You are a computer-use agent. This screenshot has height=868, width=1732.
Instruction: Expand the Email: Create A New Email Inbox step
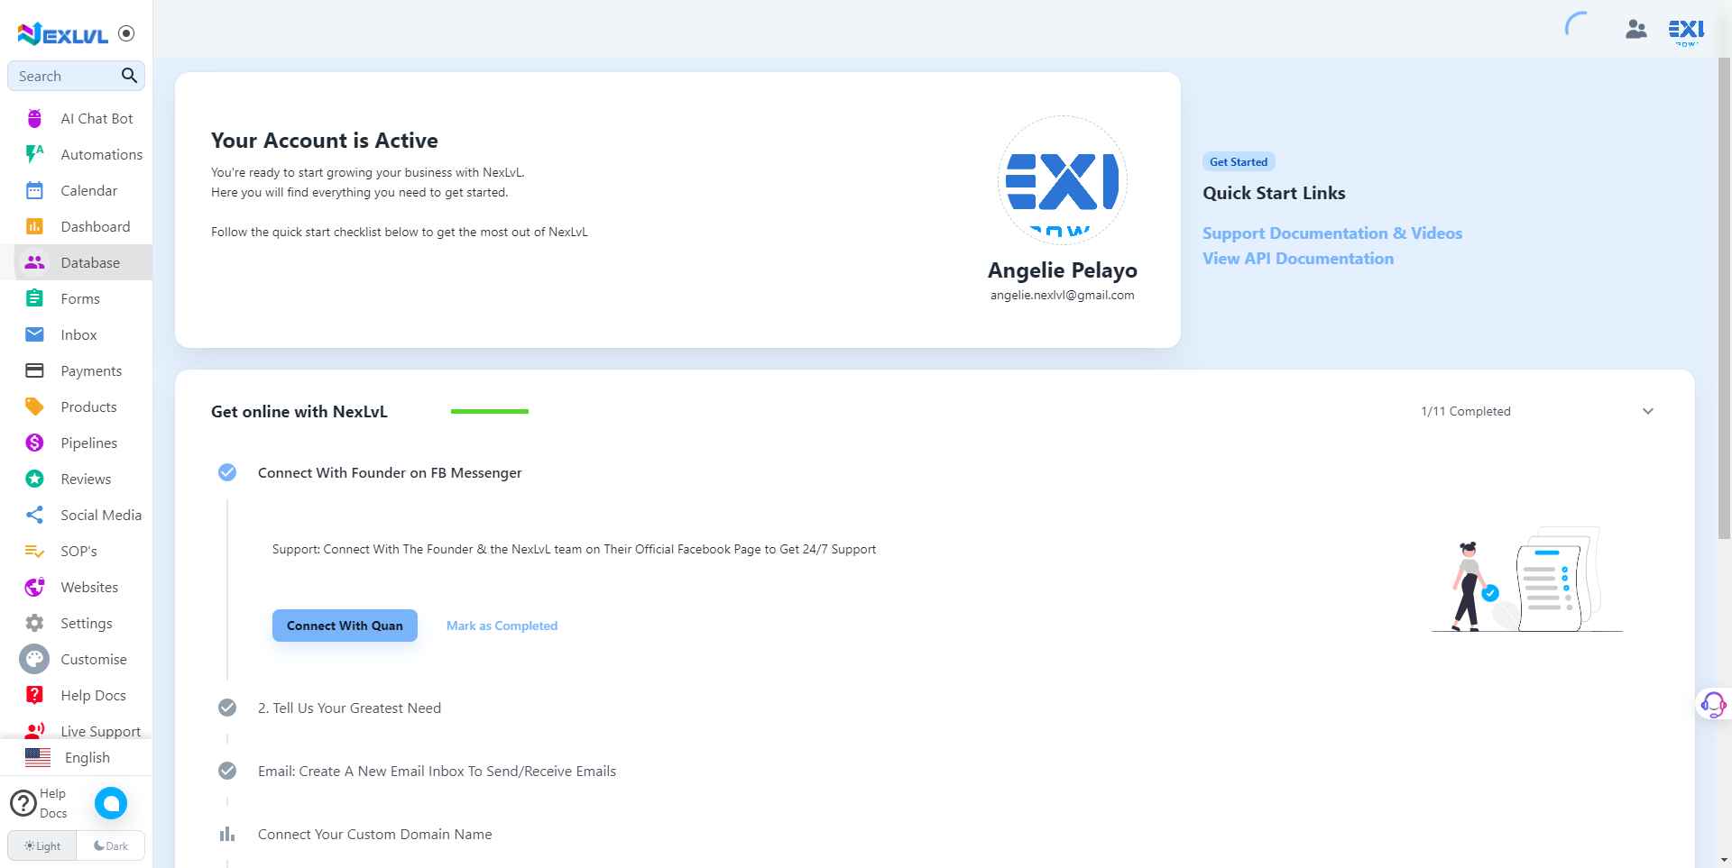click(x=437, y=772)
